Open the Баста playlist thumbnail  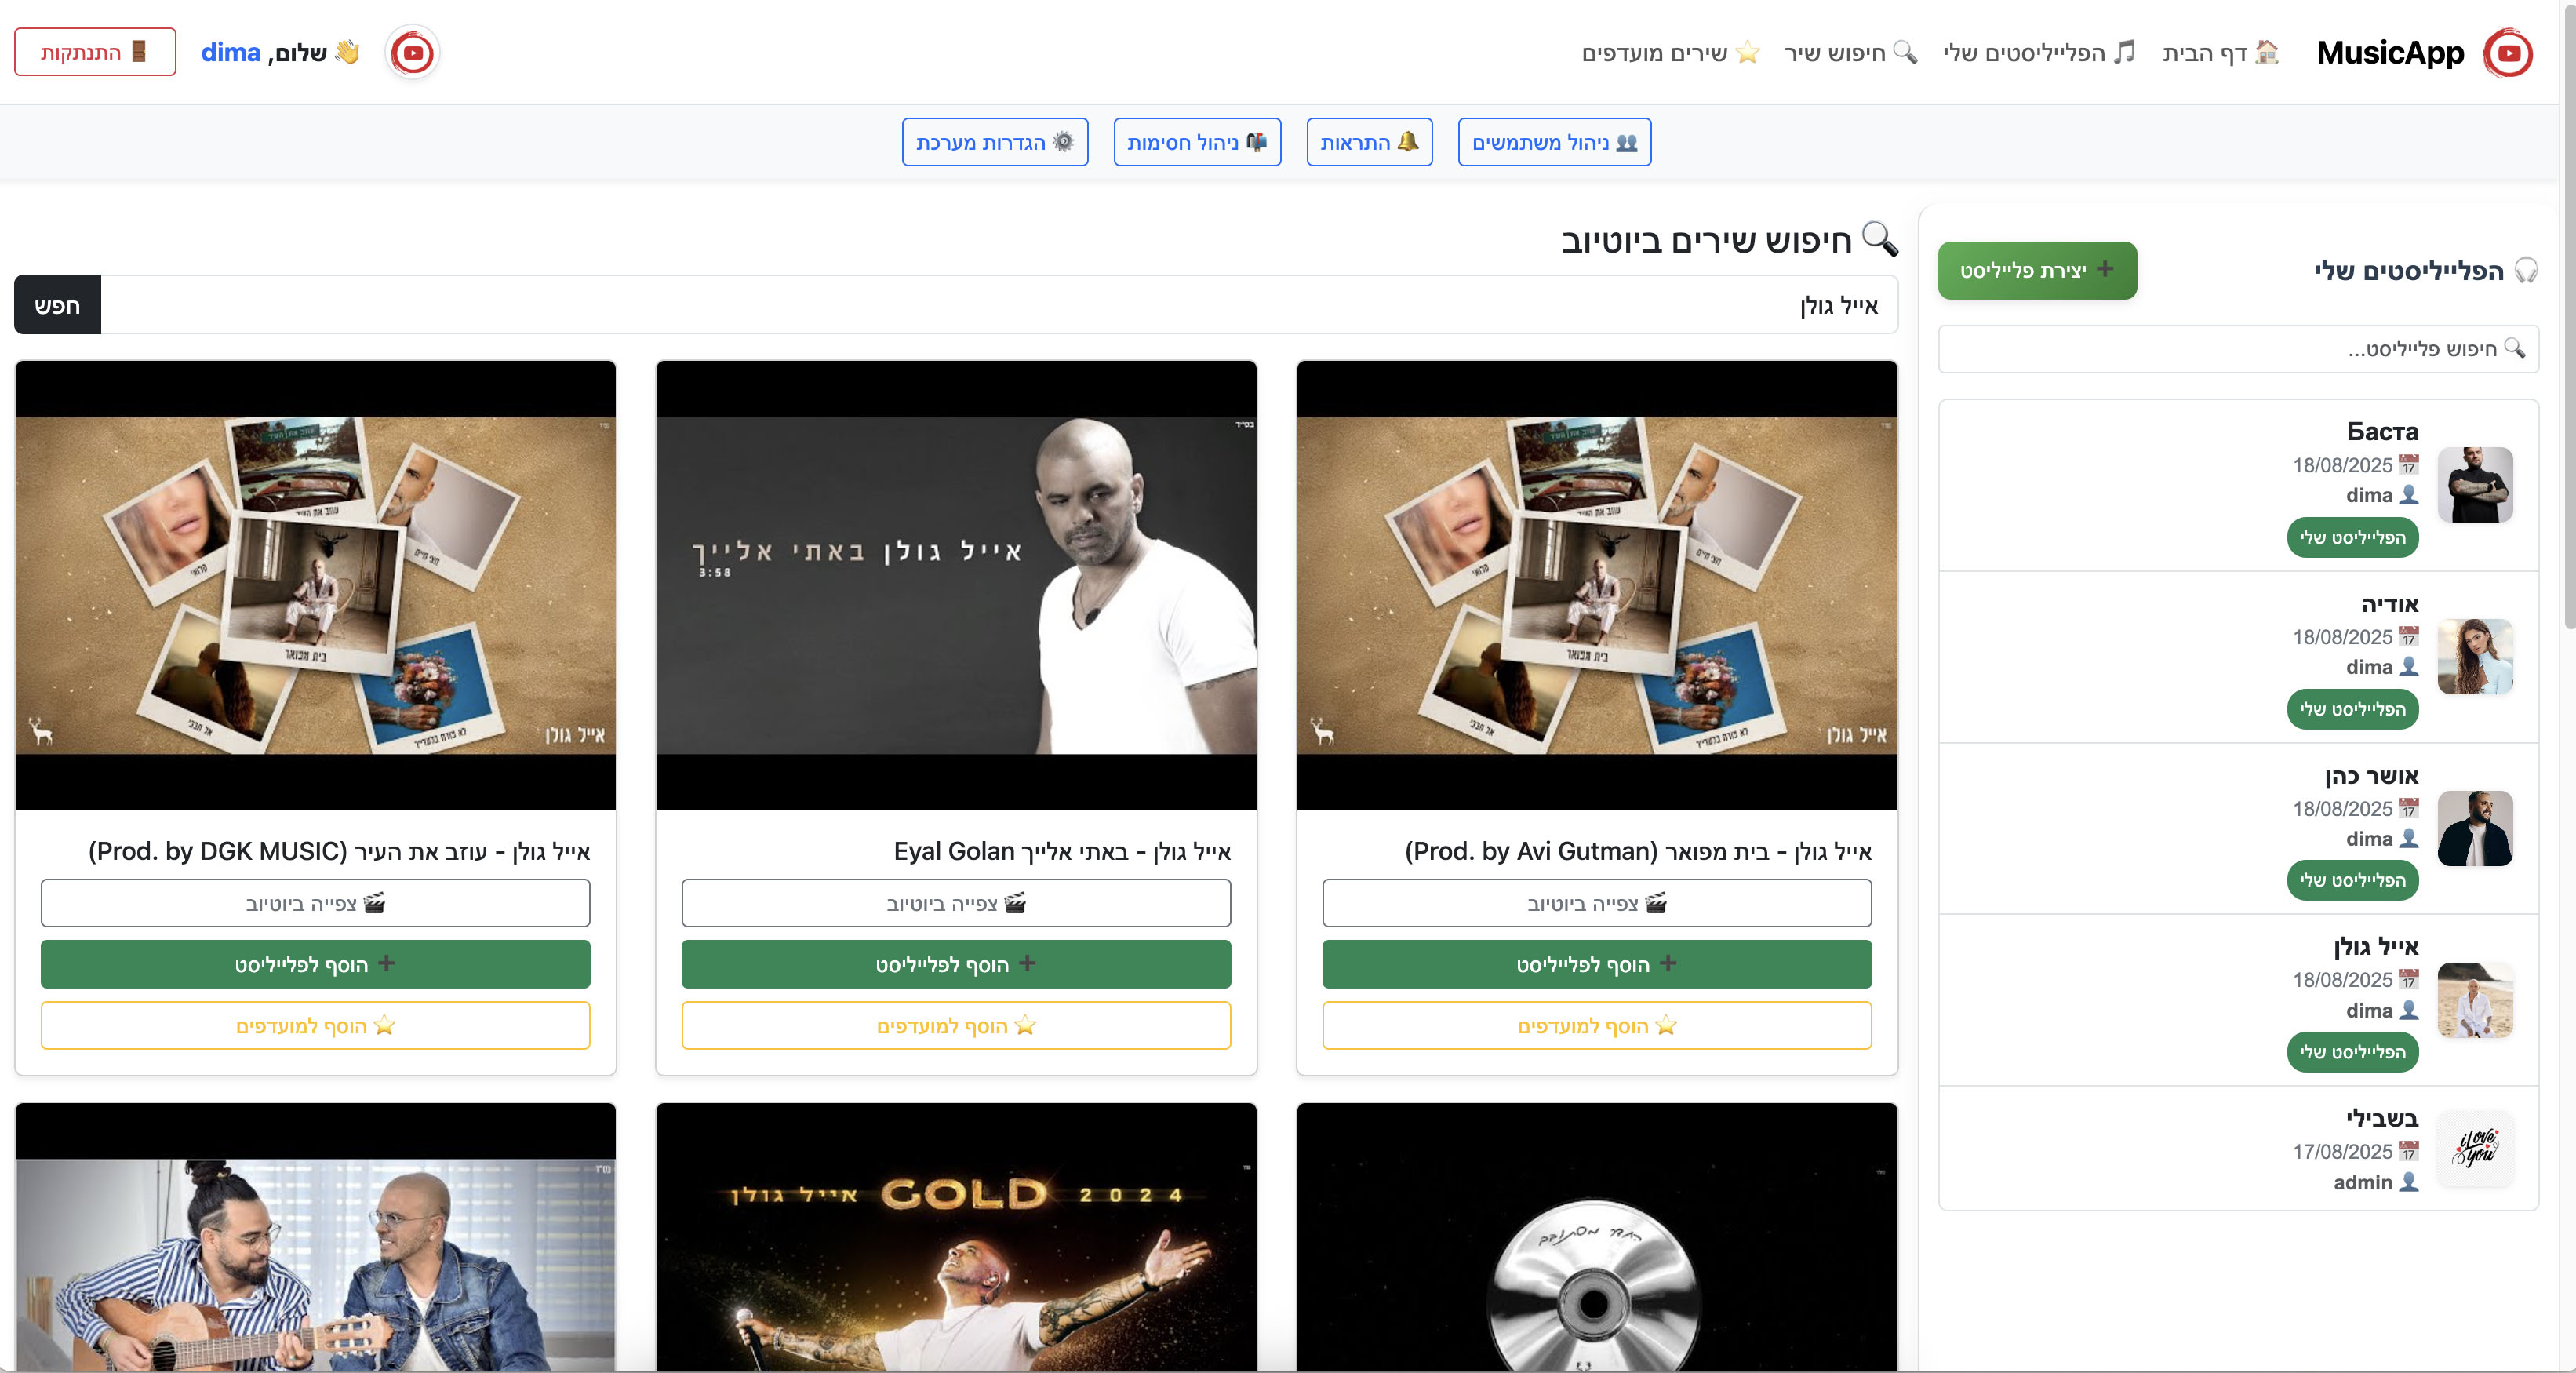pos(2474,485)
